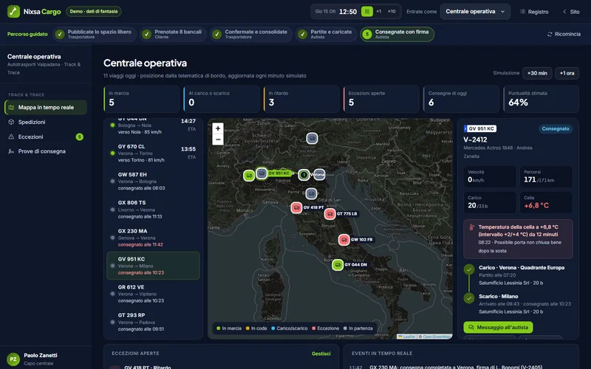Click the GT 775 LB truck marker
This screenshot has height=369, width=591.
(x=329, y=214)
